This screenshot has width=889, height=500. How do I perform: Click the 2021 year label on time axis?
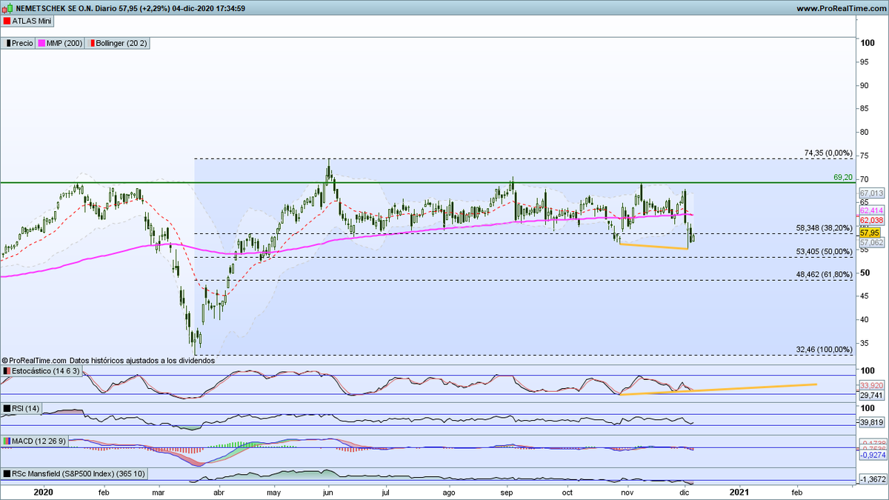[738, 491]
